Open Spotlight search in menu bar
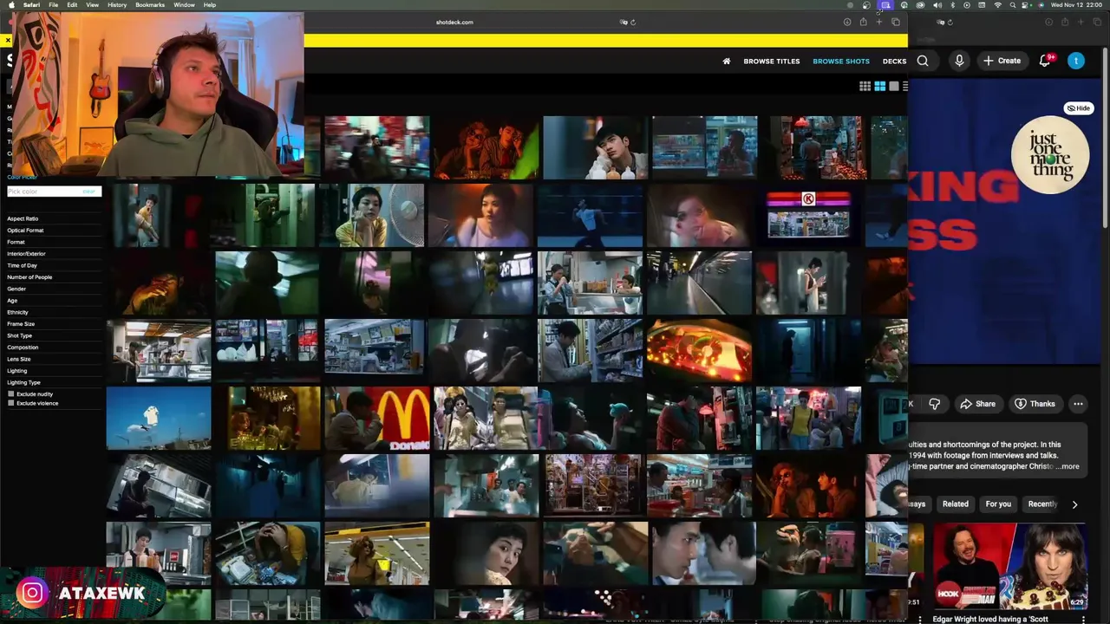 pyautogui.click(x=1012, y=5)
